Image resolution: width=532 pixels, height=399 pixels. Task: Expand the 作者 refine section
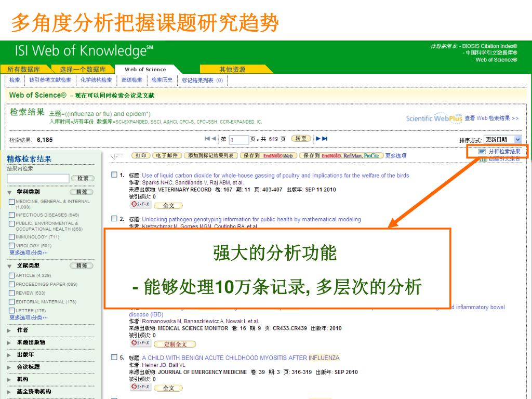click(x=9, y=330)
